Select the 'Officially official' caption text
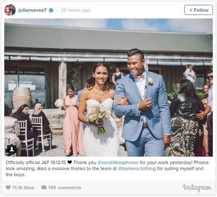Viewport: 217px width, 197px height. (23, 162)
